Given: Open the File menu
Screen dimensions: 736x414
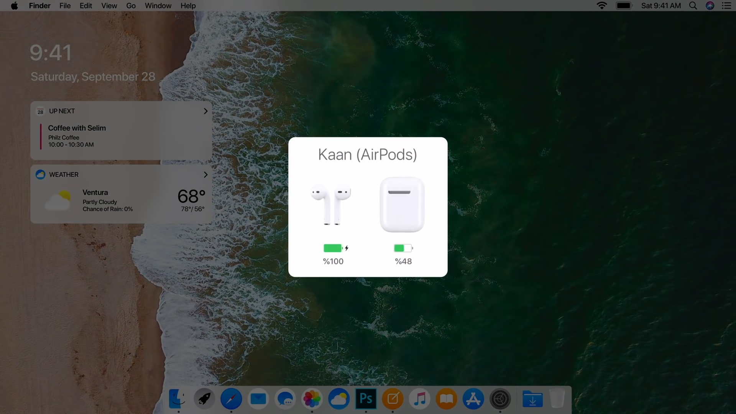Looking at the screenshot, I should [x=65, y=5].
